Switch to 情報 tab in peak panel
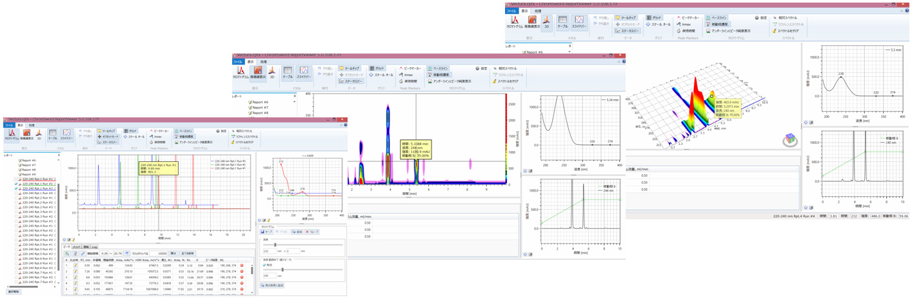 pos(86,247)
